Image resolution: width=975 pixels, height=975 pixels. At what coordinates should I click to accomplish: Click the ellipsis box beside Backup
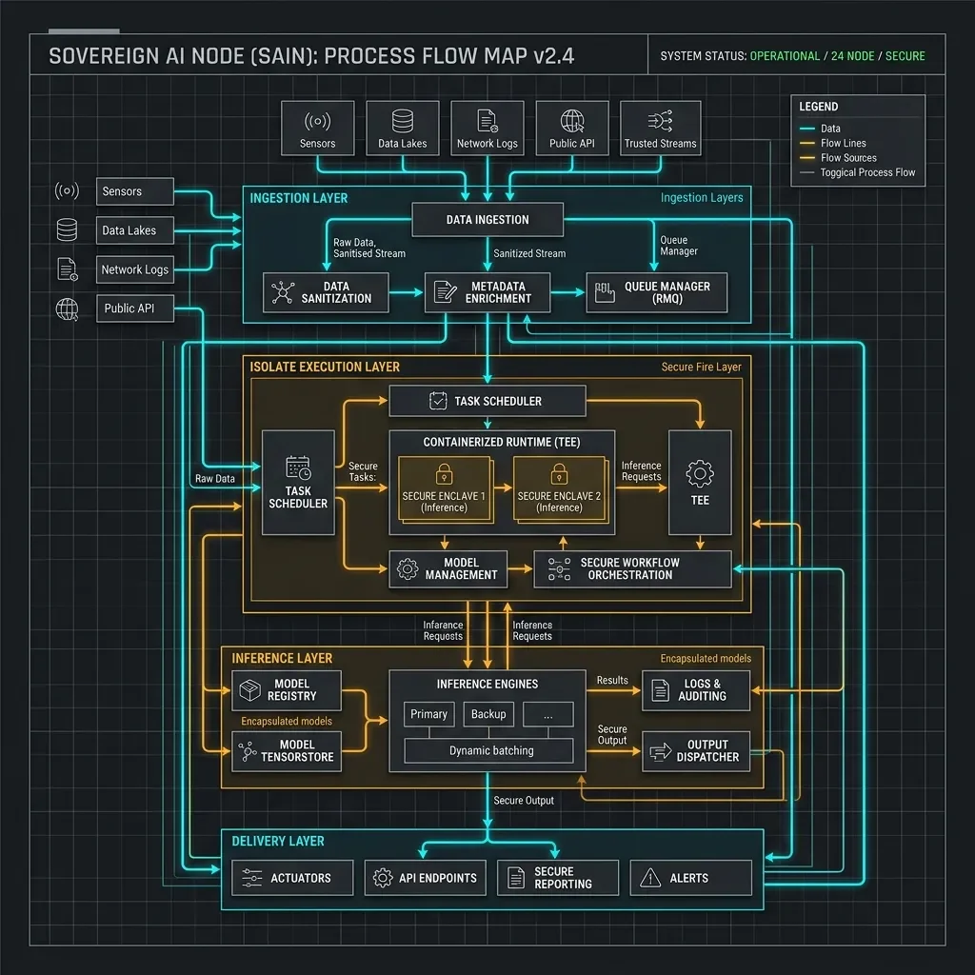pos(547,714)
